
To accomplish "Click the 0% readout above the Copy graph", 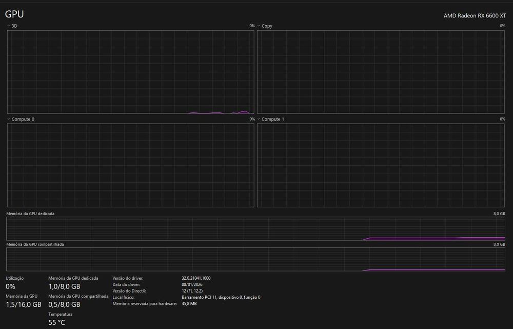I will [x=502, y=26].
